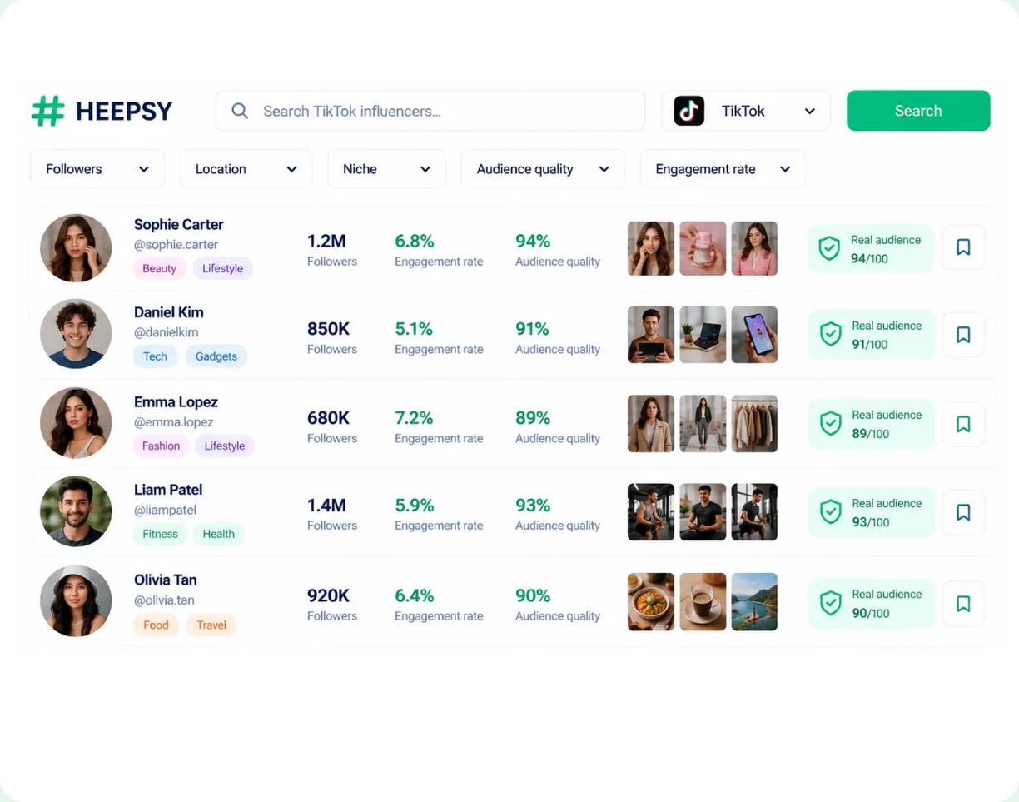This screenshot has height=802, width=1019.
Task: Expand the Followers filter
Action: coord(97,169)
